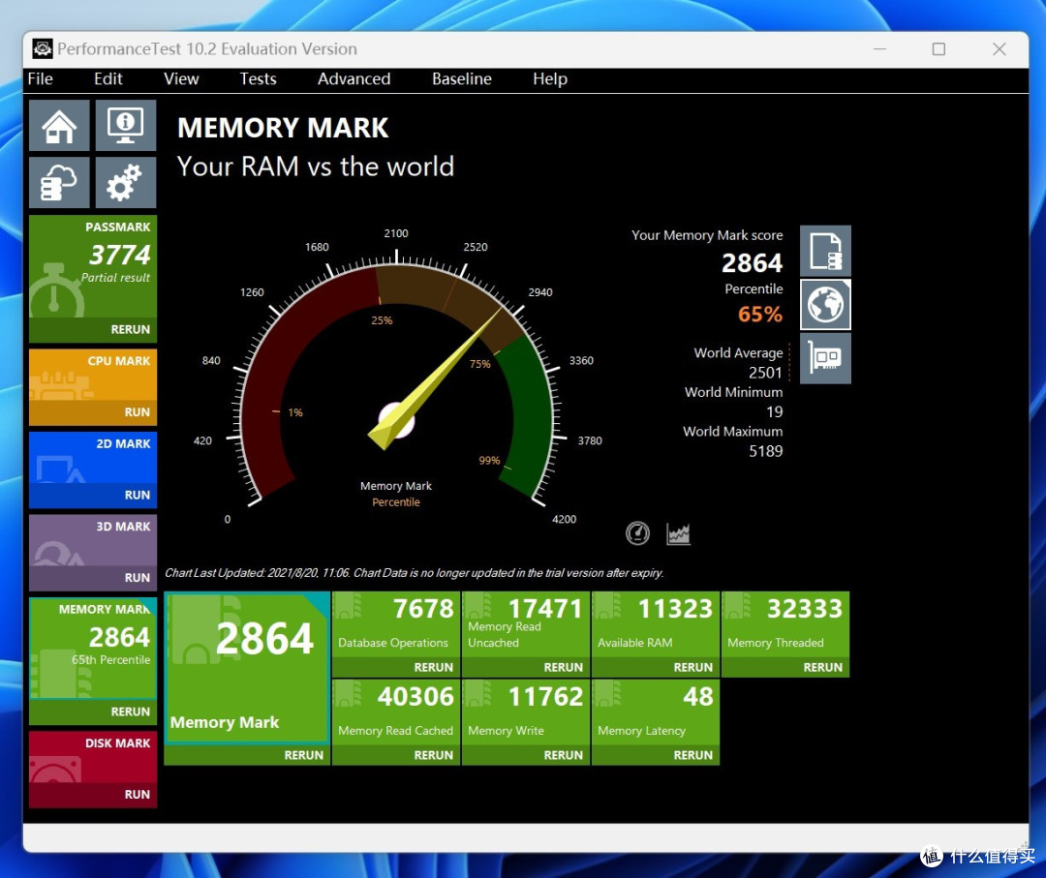Click the World Minimum 19 value
Image resolution: width=1046 pixels, height=878 pixels.
point(774,412)
